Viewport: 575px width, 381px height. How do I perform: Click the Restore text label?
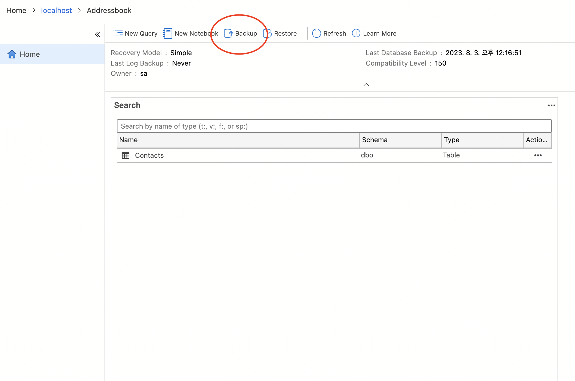285,33
